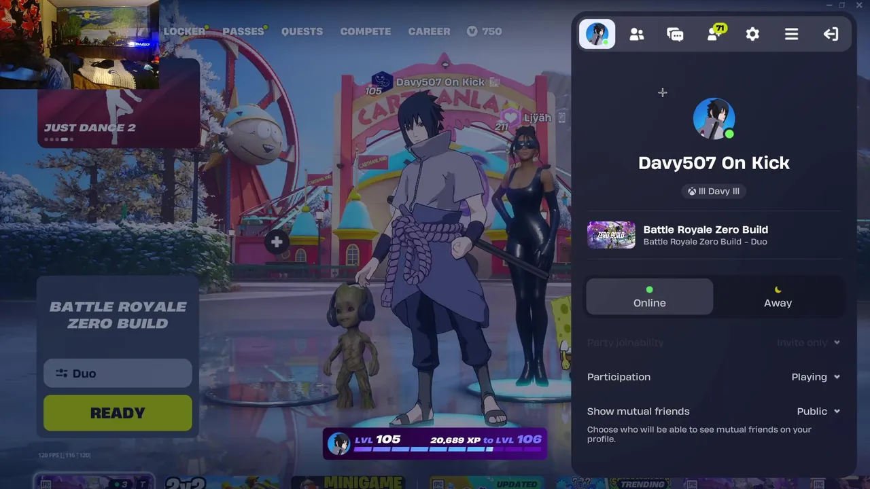This screenshot has height=489, width=870.
Task: Click the banner icon showing level 105
Action: coord(381,83)
